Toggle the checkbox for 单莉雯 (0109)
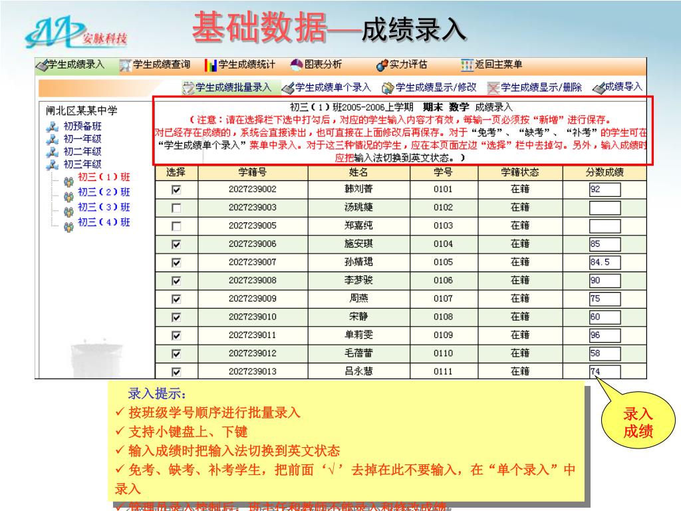 [x=176, y=336]
